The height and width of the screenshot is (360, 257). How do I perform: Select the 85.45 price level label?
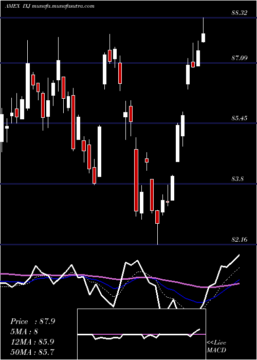tap(240, 118)
